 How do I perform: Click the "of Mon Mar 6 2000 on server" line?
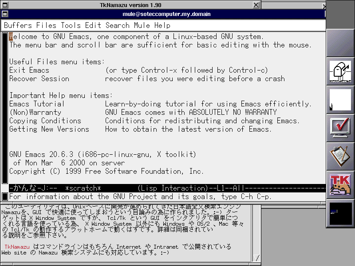click(x=69, y=163)
